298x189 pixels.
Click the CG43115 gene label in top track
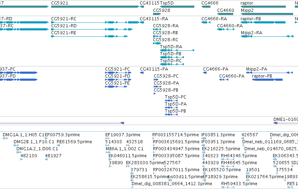tap(150, 3)
